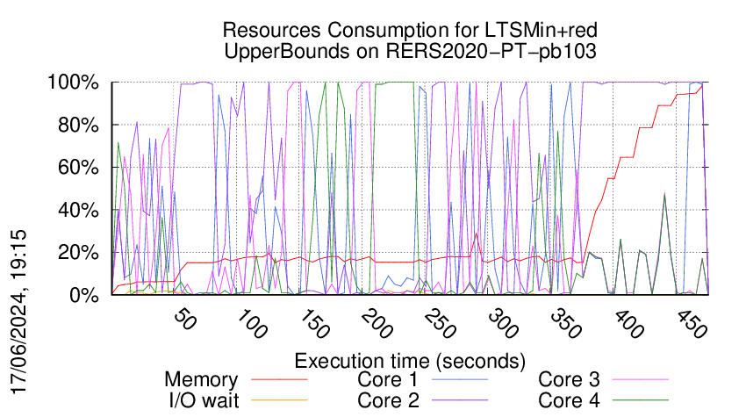Click the blue Core 1 legend line sample

[460, 380]
